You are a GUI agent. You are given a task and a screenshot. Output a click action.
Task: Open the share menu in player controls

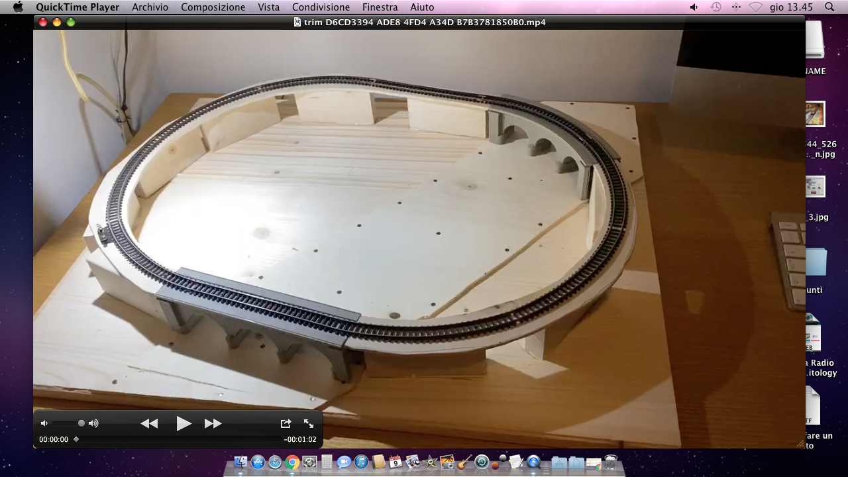pyautogui.click(x=286, y=423)
